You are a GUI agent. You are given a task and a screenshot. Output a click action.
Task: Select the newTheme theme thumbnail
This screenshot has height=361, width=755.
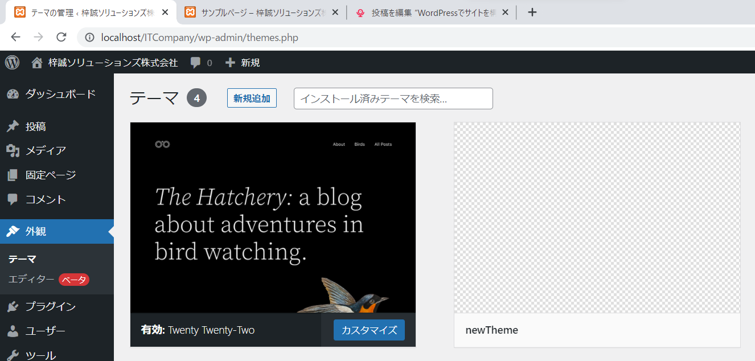point(597,218)
